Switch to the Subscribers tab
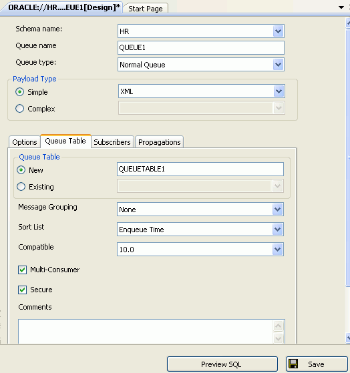This screenshot has height=373, width=350. [112, 142]
